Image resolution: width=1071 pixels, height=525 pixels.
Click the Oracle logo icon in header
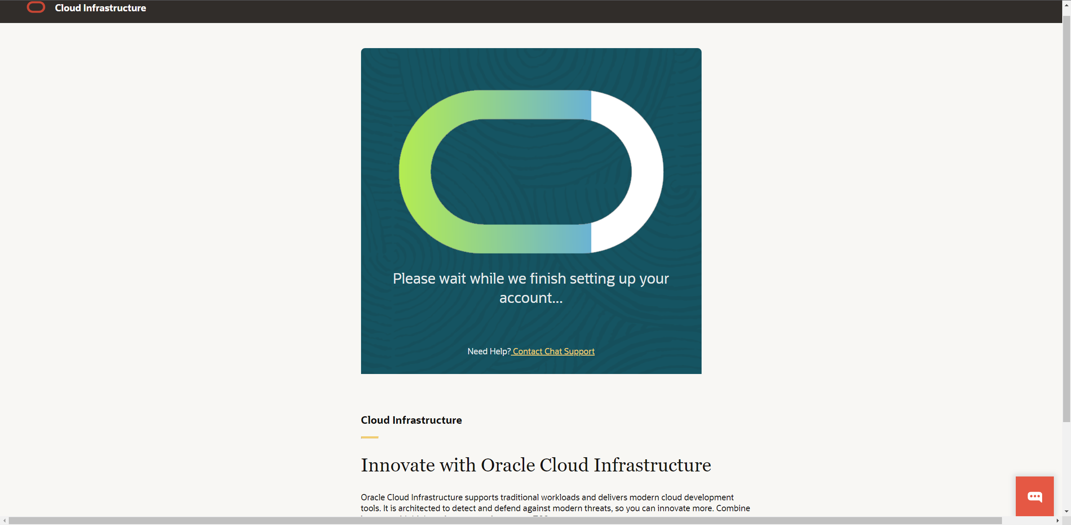(36, 8)
